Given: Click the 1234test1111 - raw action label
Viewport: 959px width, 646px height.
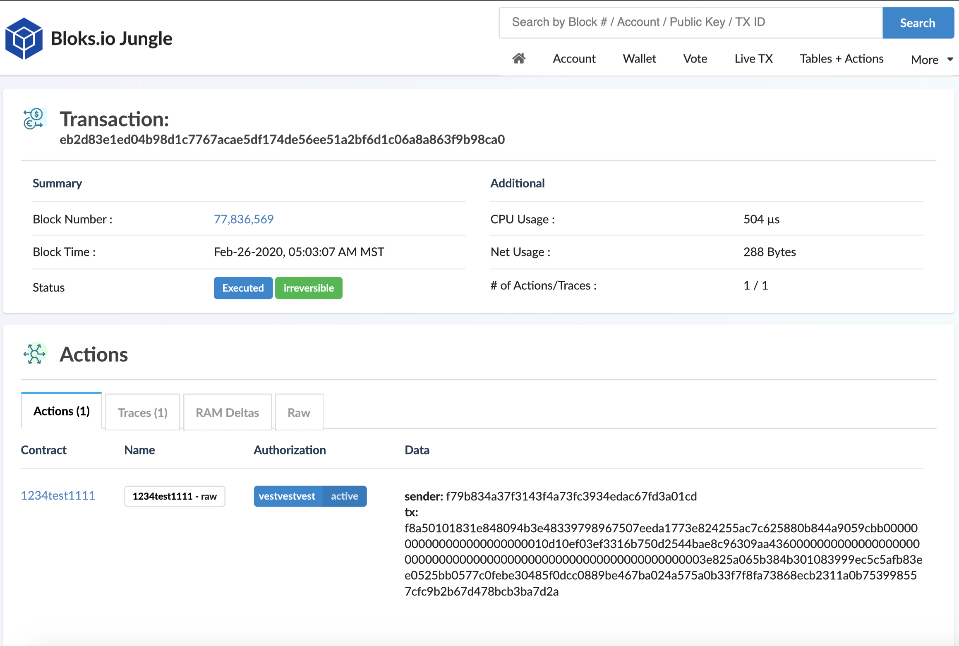Looking at the screenshot, I should (175, 496).
